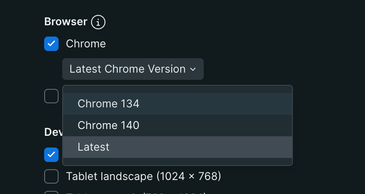Choose Chrome 140 in the dropdown list
This screenshot has width=365, height=194.
[x=108, y=125]
